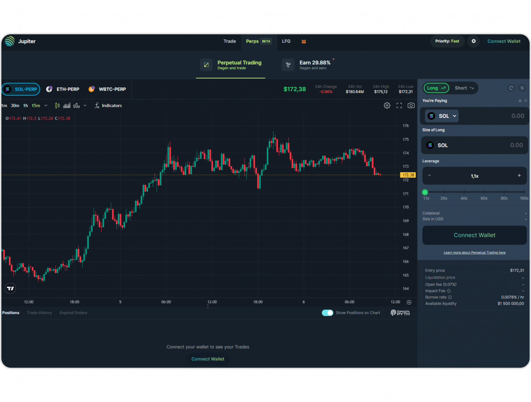
Task: Click the Available liquidity $1 500 000,00 value
Action: pos(511,304)
